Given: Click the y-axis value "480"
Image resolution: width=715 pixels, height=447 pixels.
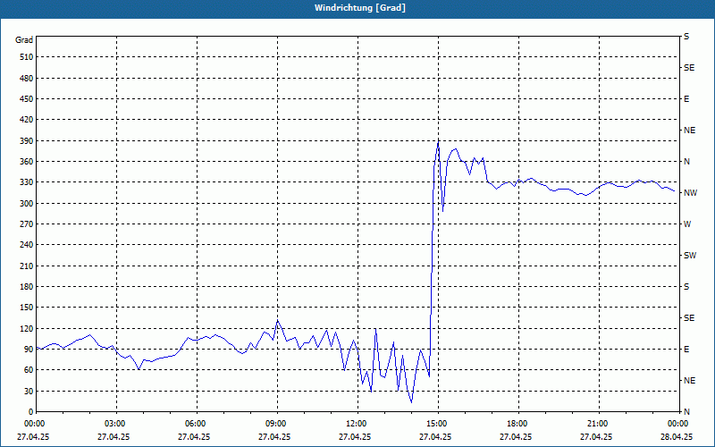Looking at the screenshot, I should point(27,78).
